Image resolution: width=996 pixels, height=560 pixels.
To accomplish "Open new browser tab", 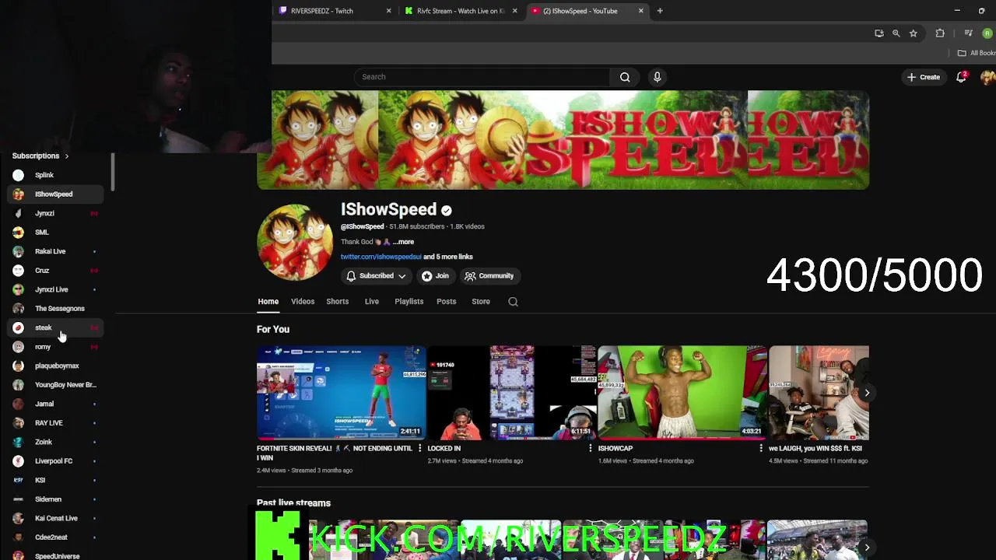I will pyautogui.click(x=660, y=11).
